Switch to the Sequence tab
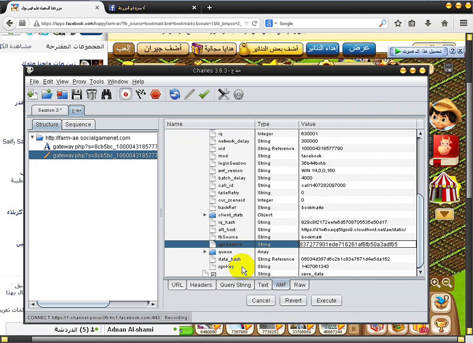This screenshot has width=473, height=343. click(x=78, y=124)
